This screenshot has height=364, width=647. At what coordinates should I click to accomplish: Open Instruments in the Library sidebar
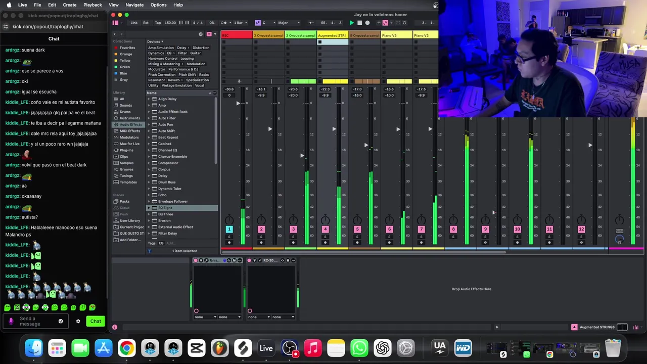coord(130,118)
